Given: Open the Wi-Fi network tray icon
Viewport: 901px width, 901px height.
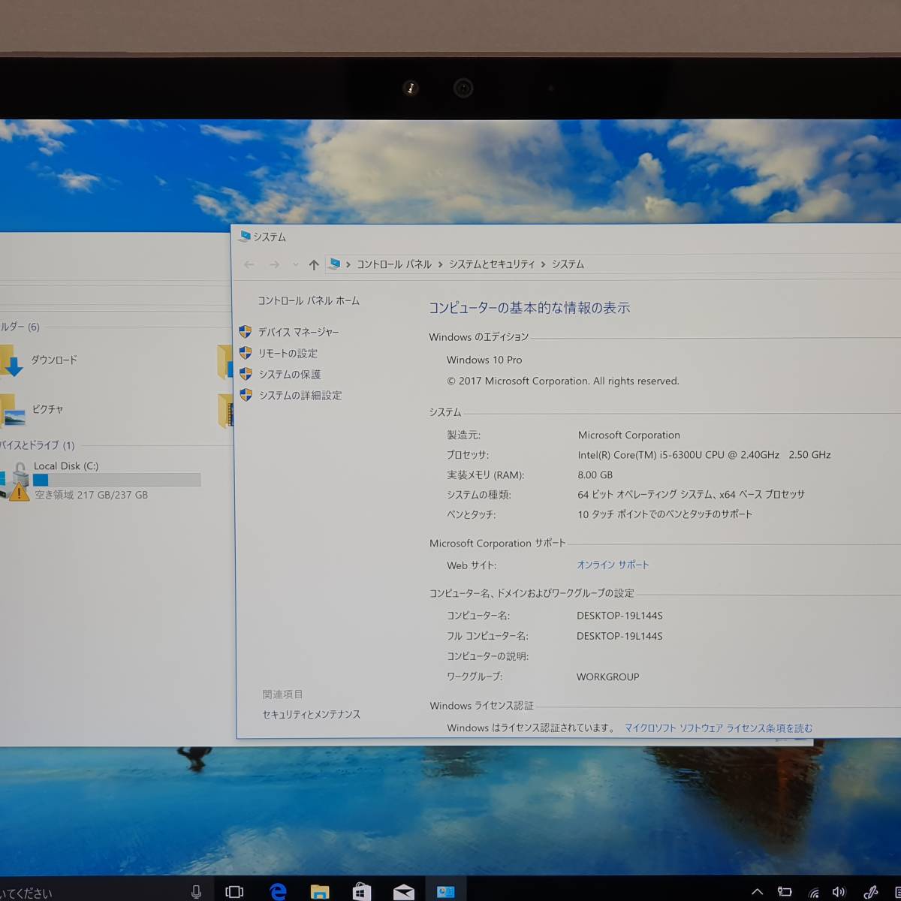Looking at the screenshot, I should pos(813,892).
